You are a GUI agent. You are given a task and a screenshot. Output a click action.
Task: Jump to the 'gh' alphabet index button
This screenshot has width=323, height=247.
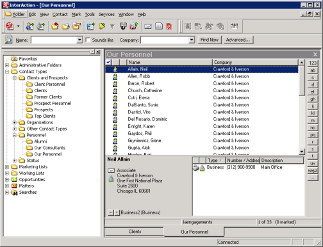point(313,99)
